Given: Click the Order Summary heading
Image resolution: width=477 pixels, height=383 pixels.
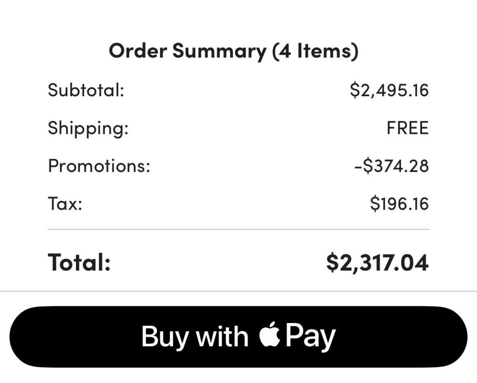Looking at the screenshot, I should (233, 51).
